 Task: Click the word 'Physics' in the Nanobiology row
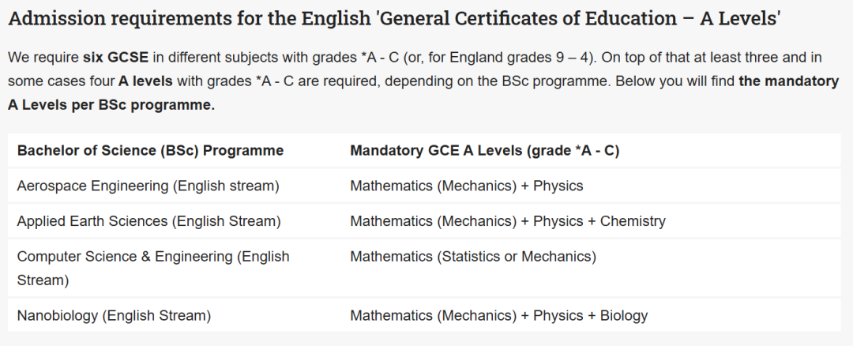[558, 315]
